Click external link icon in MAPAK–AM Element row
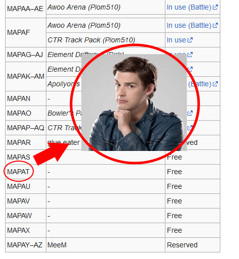 tap(190, 69)
